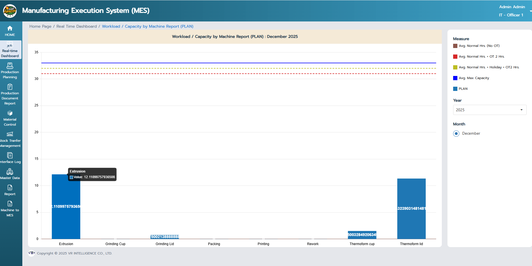The height and width of the screenshot is (266, 532).
Task: Open Real-time Dashboard sidebar icon
Action: point(10,45)
